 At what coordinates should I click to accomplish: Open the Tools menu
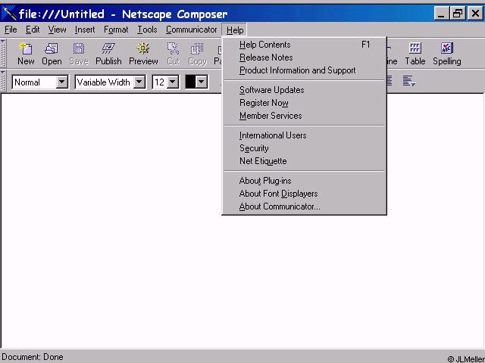(147, 29)
